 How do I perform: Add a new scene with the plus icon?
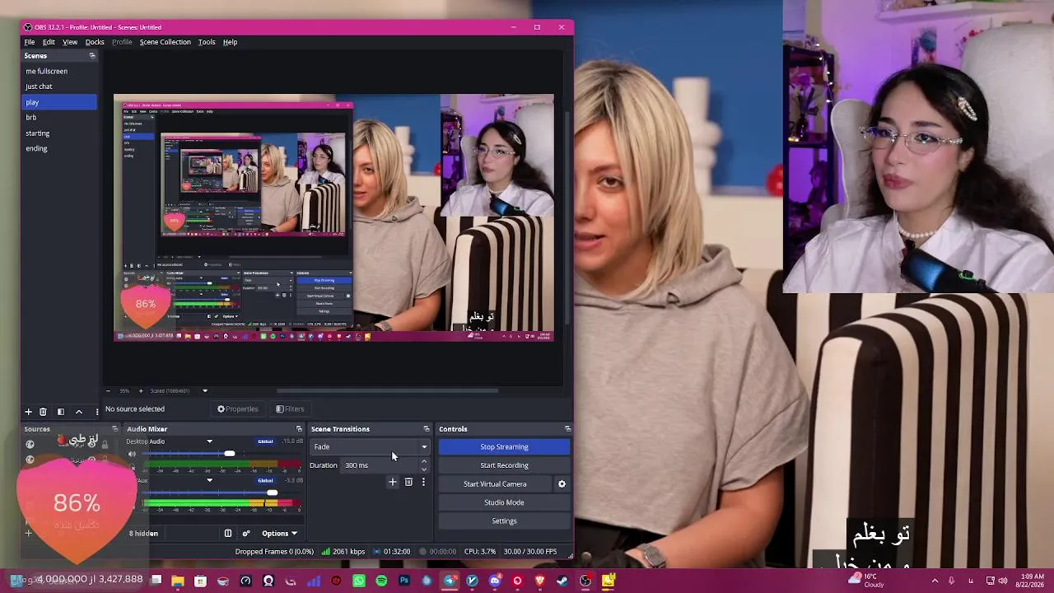[28, 411]
